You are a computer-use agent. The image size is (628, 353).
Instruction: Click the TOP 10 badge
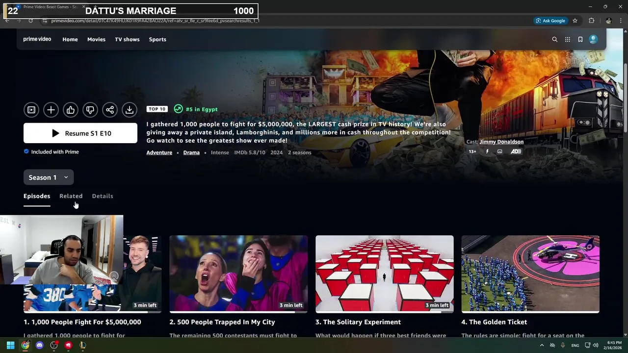[x=157, y=109]
